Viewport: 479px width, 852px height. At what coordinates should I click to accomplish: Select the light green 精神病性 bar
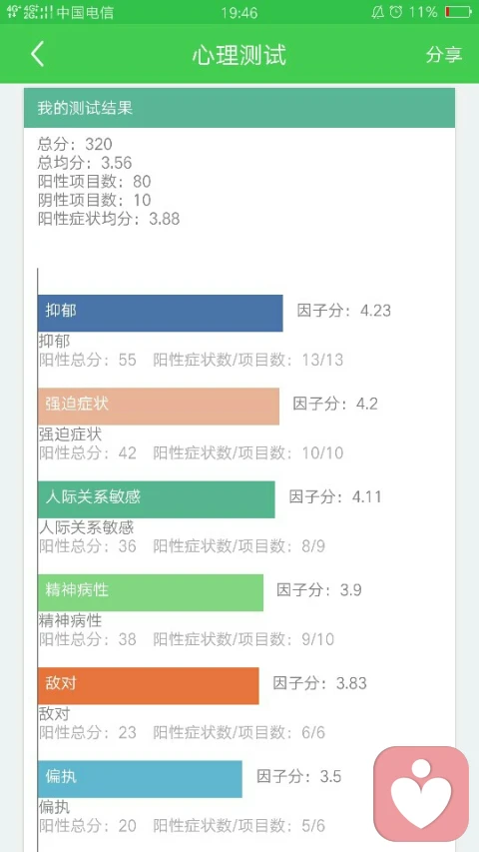click(x=151, y=592)
